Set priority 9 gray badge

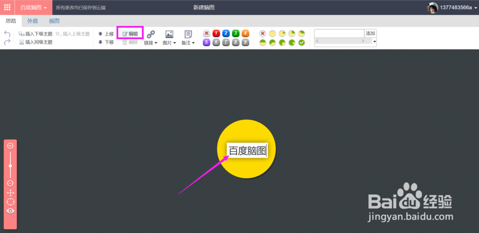point(246,43)
